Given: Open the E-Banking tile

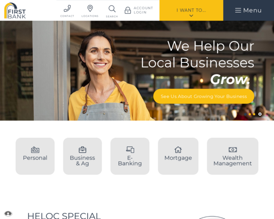Looking at the screenshot, I should coord(130,156).
